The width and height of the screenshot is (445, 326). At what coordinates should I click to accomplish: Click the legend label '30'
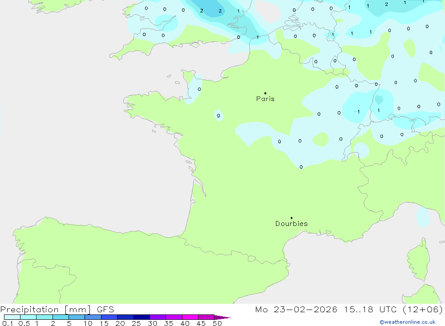153,323
